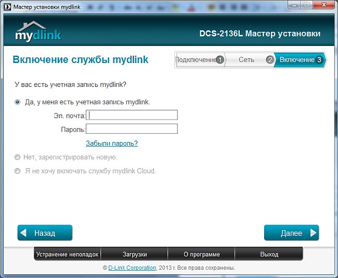The width and height of the screenshot is (338, 278).
Task: Open the D-Link Corporation link
Action: point(132,268)
